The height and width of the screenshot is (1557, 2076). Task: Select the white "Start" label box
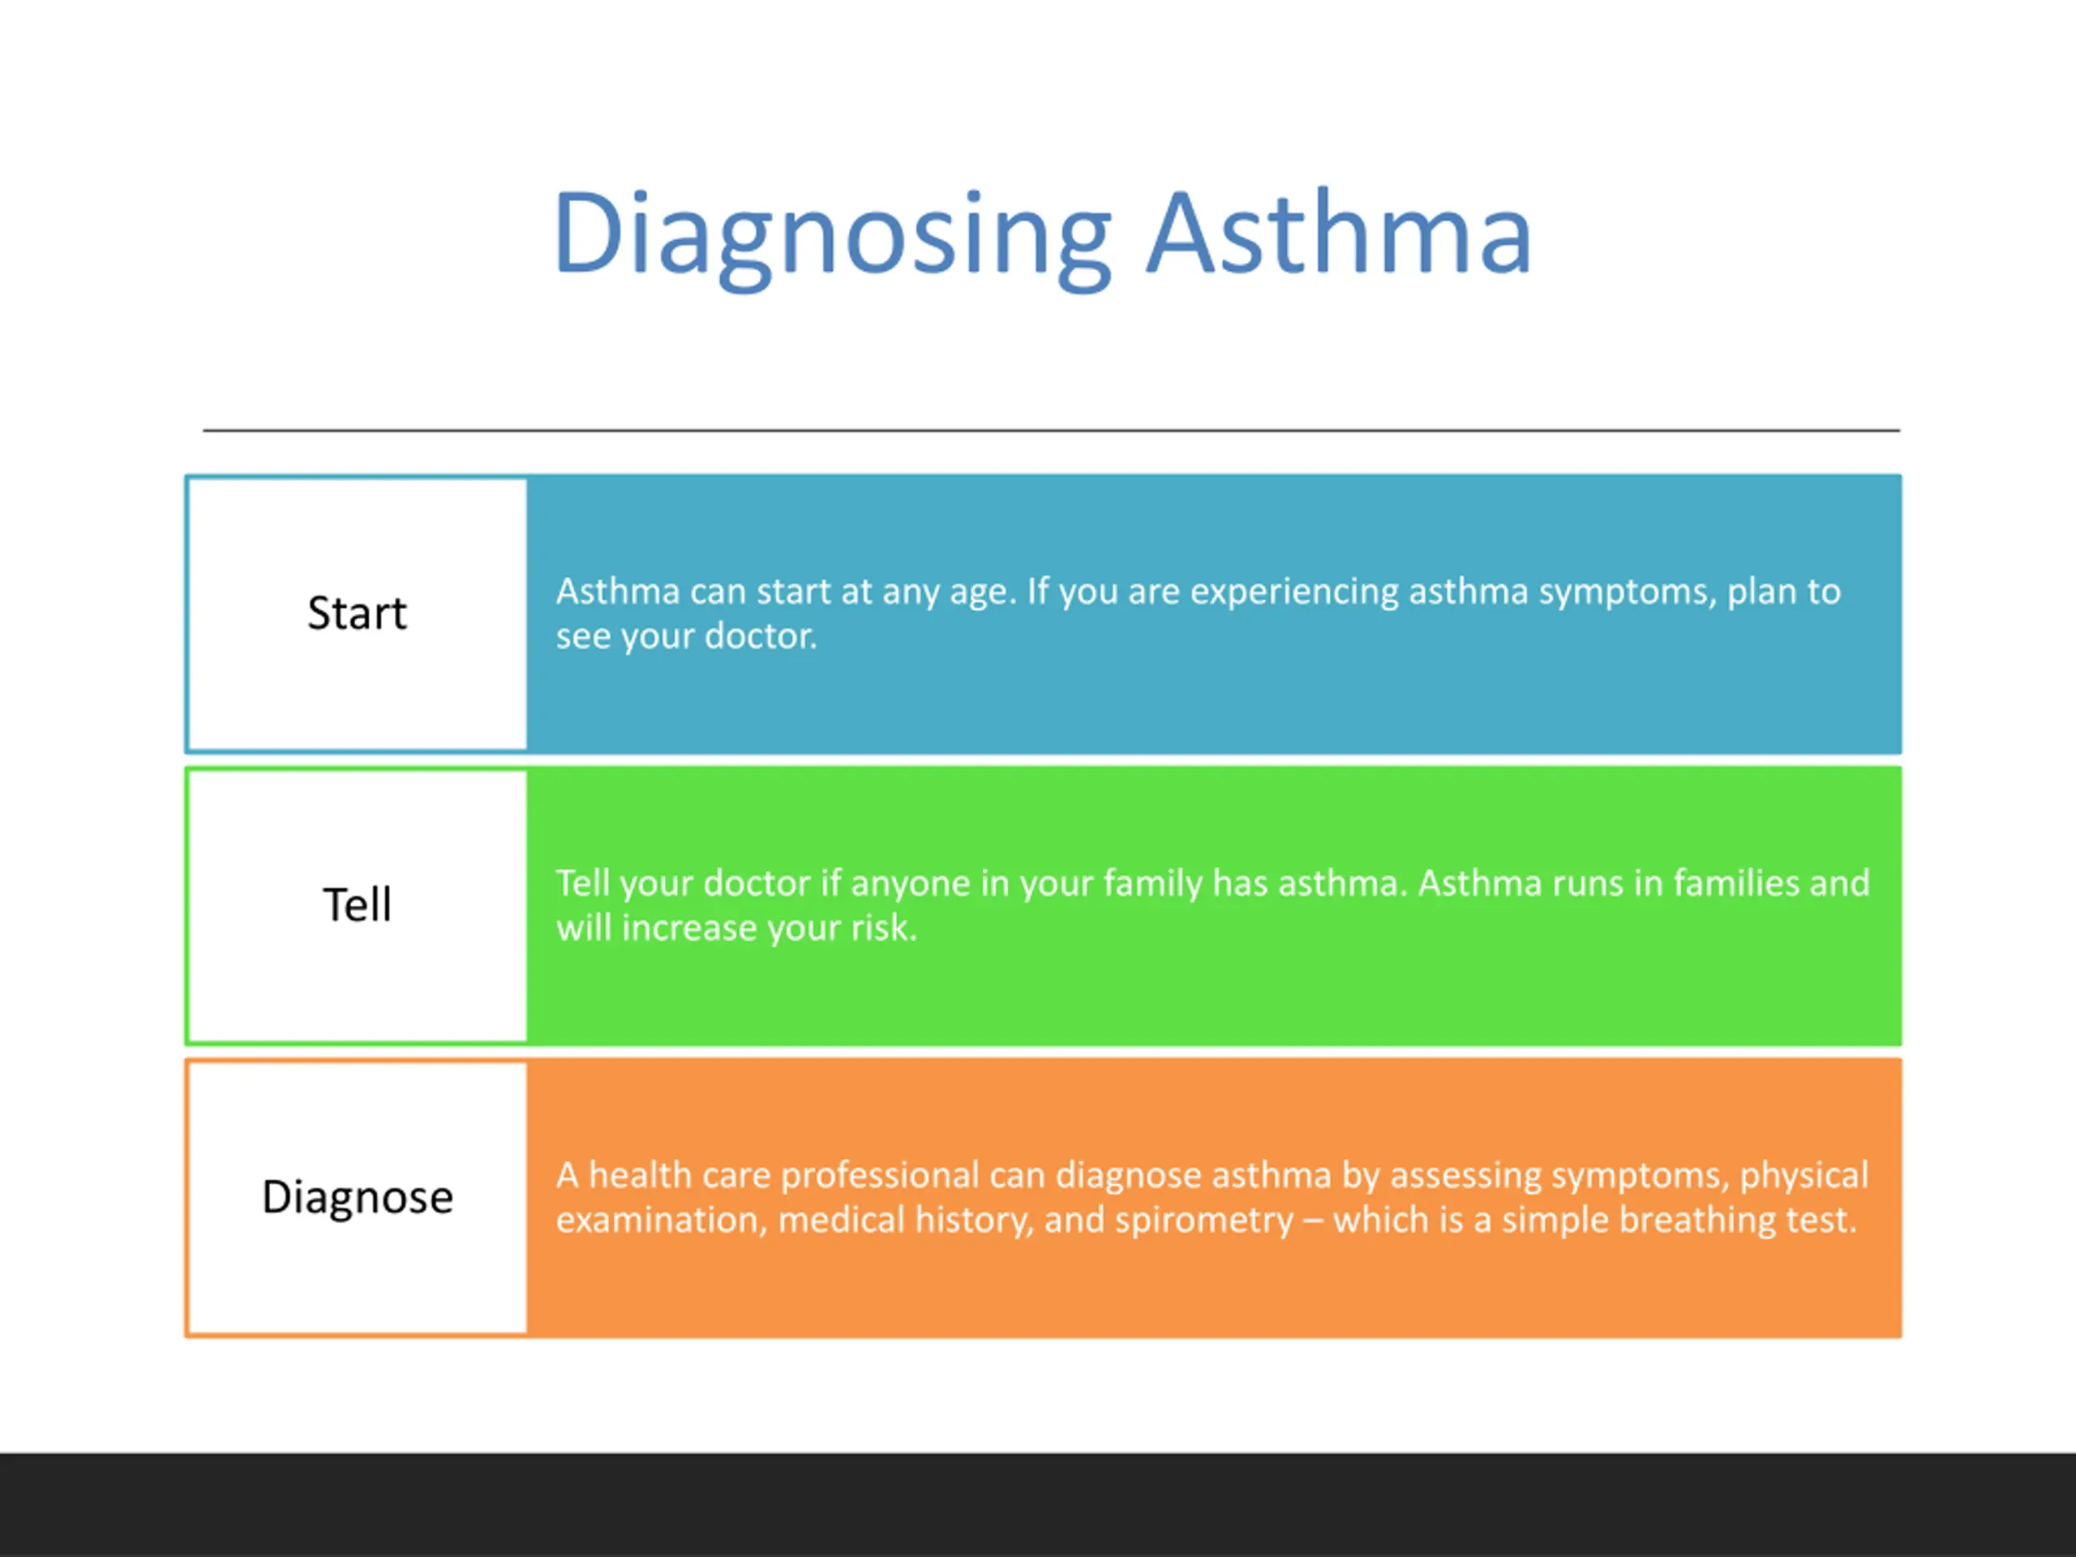point(358,614)
